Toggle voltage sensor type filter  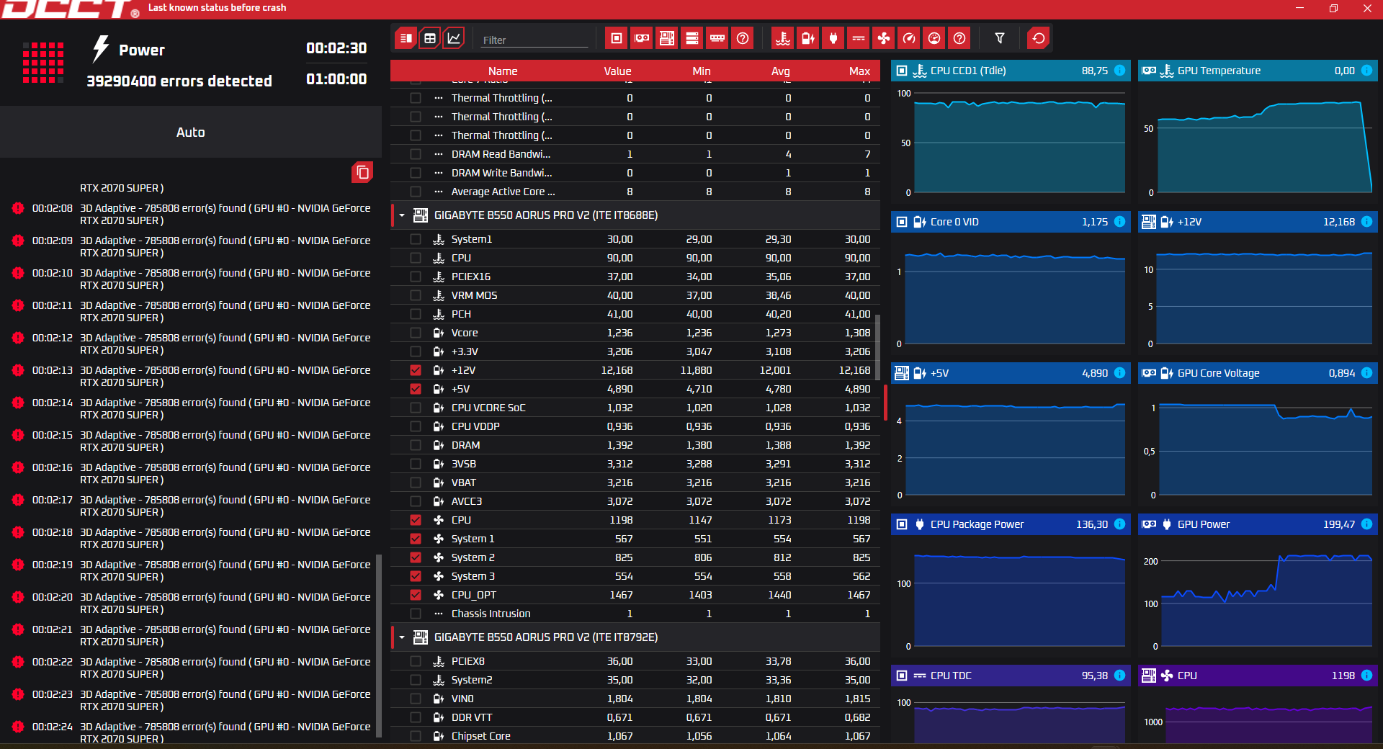click(808, 38)
